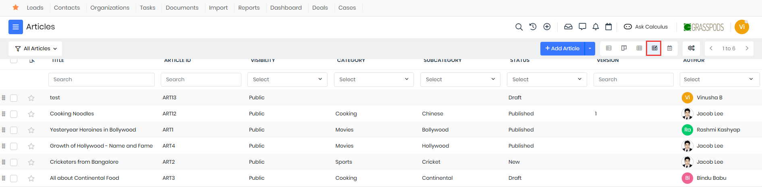The image size is (762, 187).
Task: Select the Cricketers from Bangalore checkbox
Action: point(14,162)
